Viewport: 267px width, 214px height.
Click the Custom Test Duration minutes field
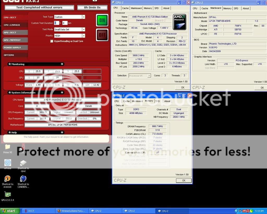65,23
